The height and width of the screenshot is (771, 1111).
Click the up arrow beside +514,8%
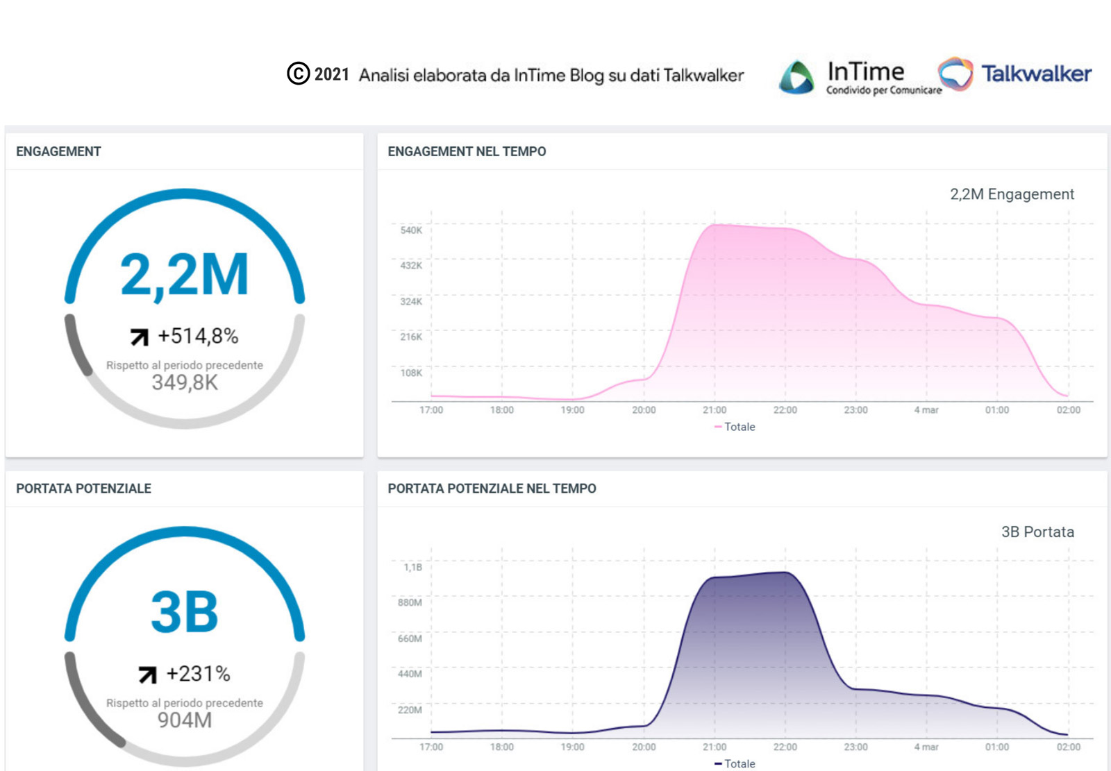[140, 337]
